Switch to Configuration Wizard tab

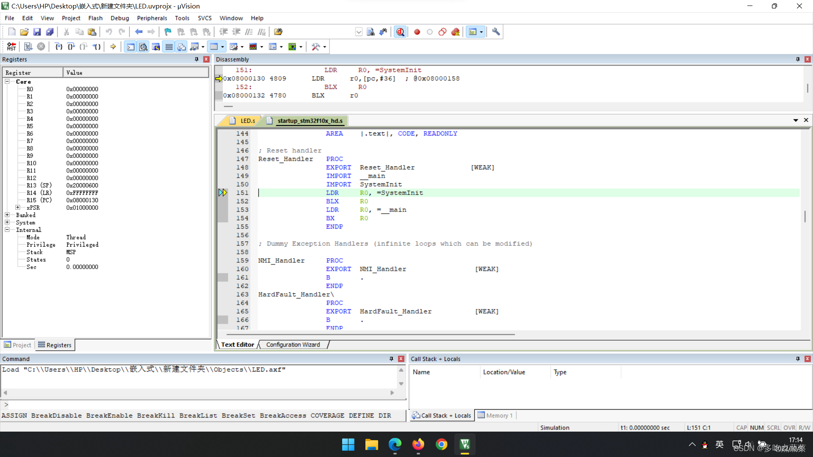(x=293, y=344)
